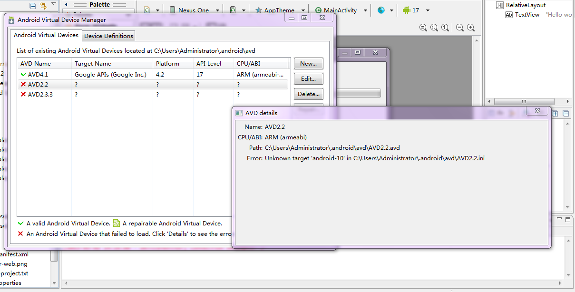
Task: Click the API Level column header
Action: [x=214, y=64]
